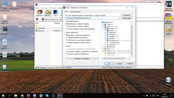
Task: Open the Операции menu in WinRAR
Action: point(52,8)
